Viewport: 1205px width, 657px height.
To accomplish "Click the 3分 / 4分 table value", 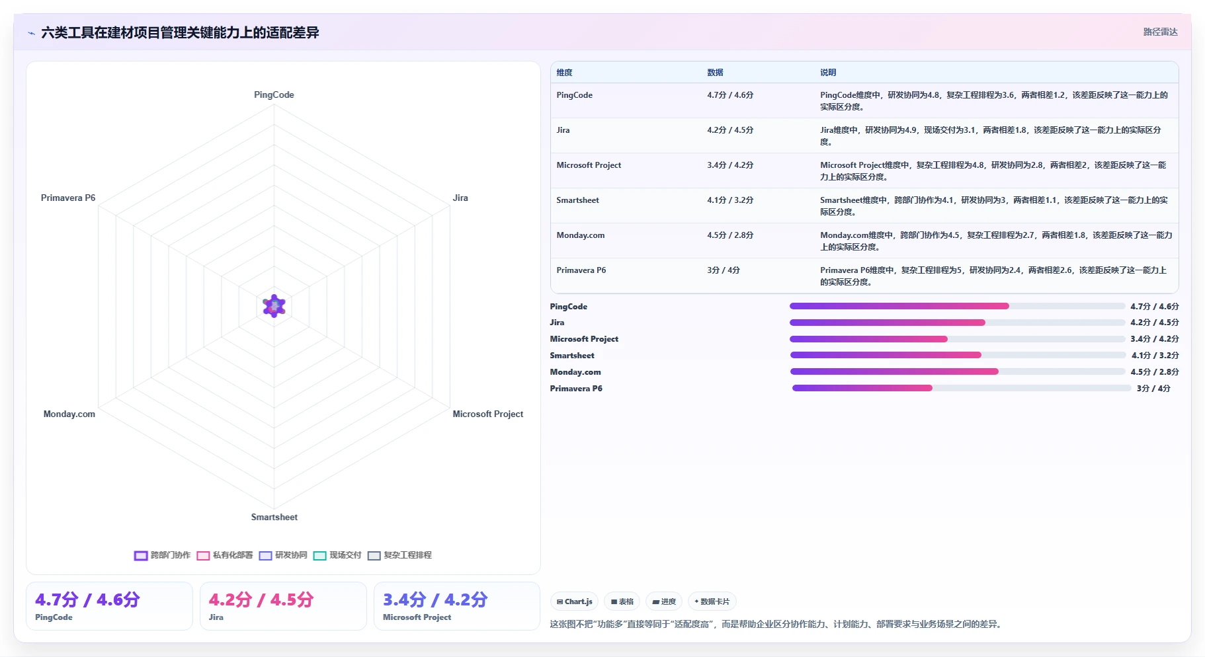I will [724, 270].
